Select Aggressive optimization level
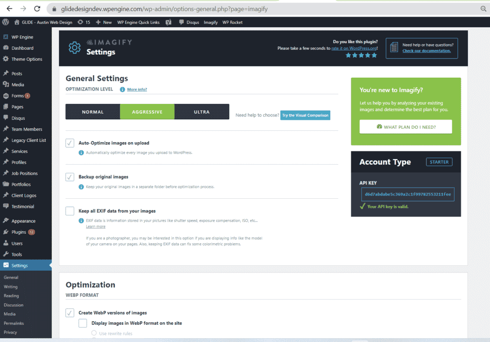 coord(147,112)
